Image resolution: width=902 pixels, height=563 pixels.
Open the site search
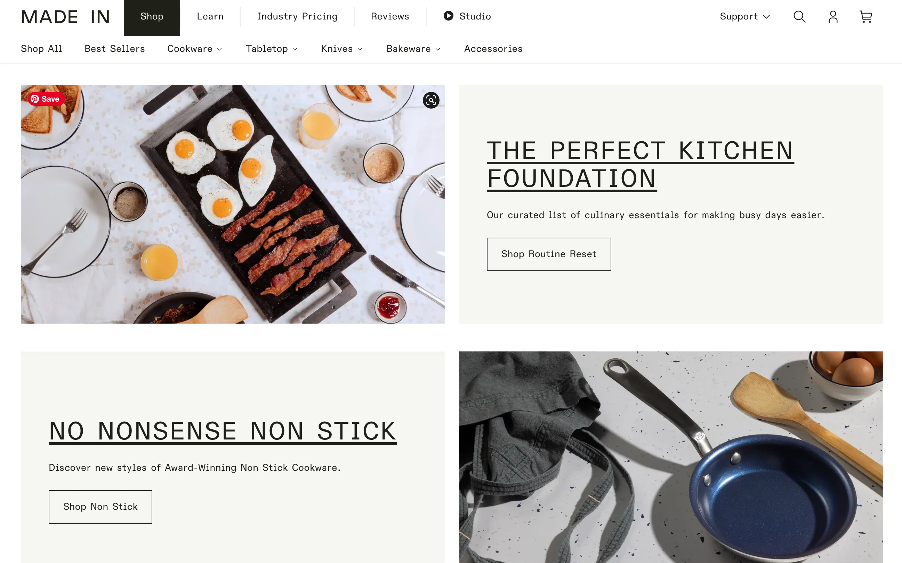799,16
